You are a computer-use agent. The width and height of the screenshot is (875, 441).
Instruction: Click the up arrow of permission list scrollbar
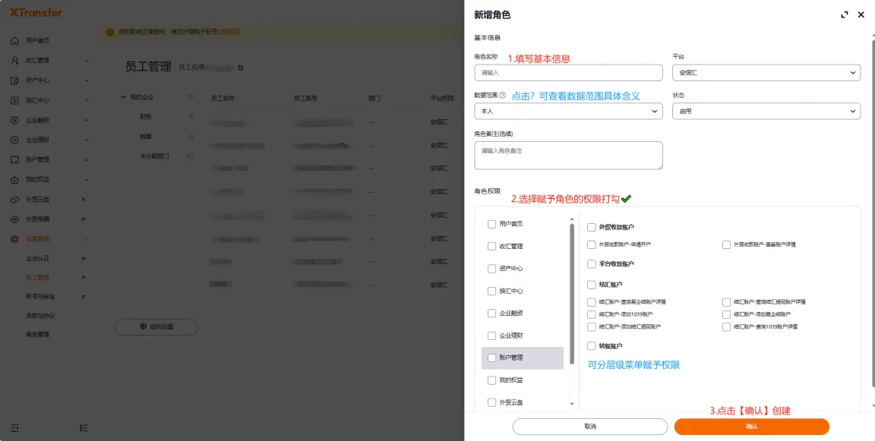pyautogui.click(x=572, y=219)
